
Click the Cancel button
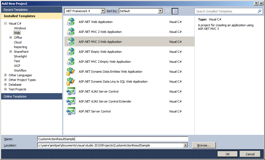(x=250, y=154)
